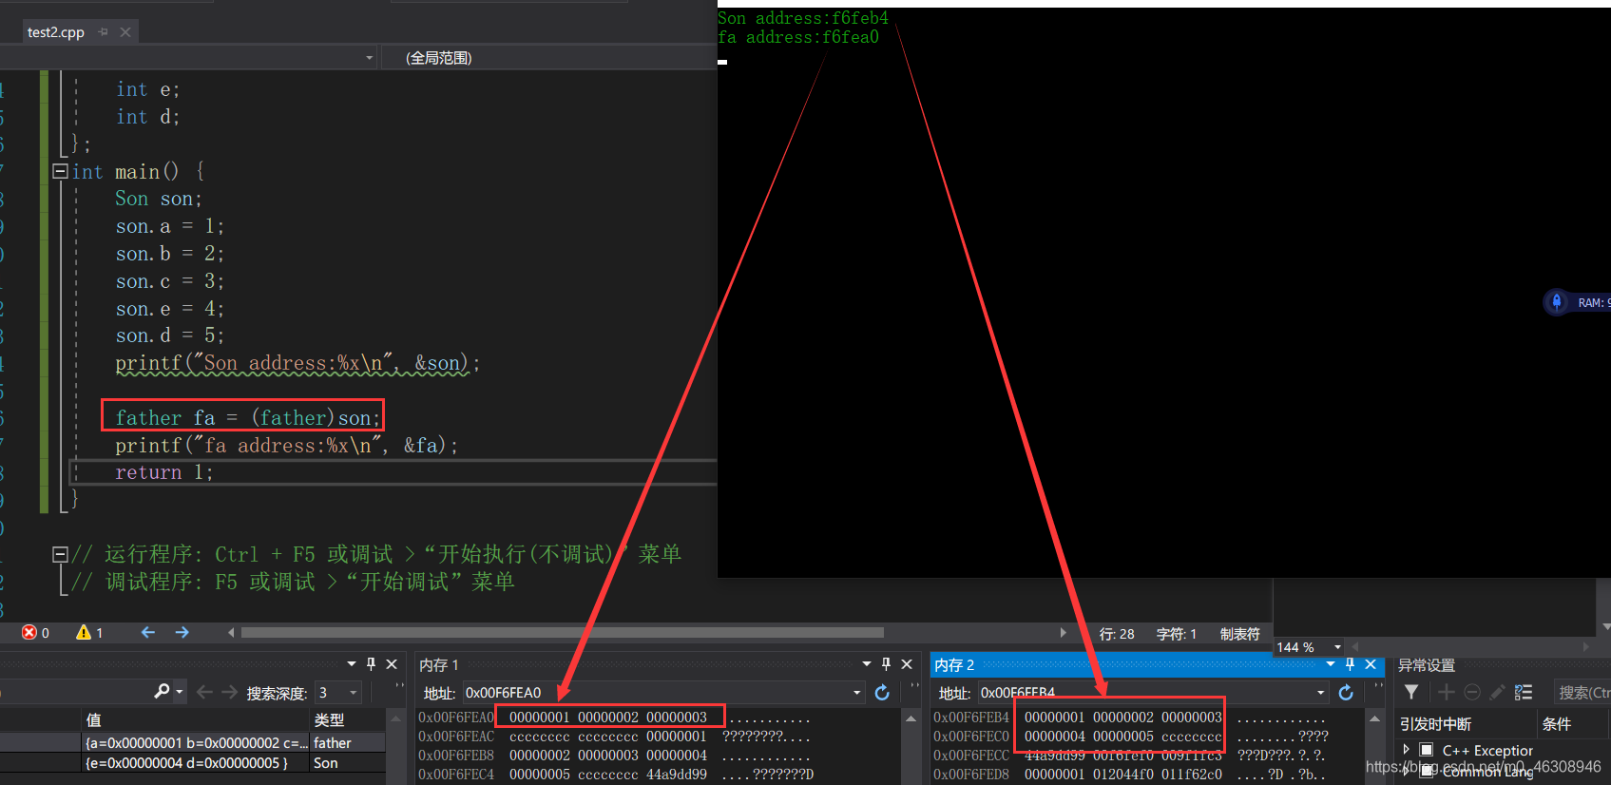Viewport: 1611px width, 785px height.
Task: Click the 内存 2 scroll-up arrow
Action: (1374, 718)
